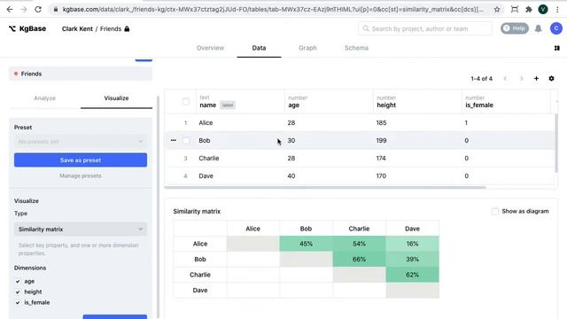Open the Chrome profile avatar

(543, 10)
